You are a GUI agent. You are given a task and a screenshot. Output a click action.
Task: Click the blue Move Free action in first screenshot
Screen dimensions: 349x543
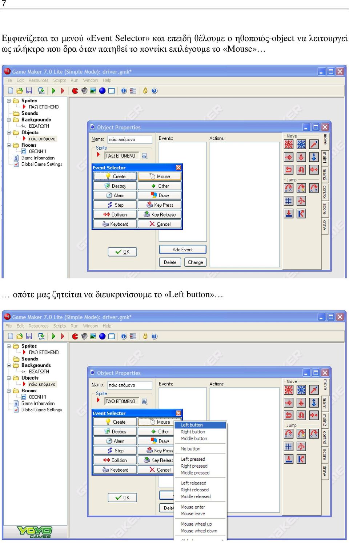pos(301,144)
